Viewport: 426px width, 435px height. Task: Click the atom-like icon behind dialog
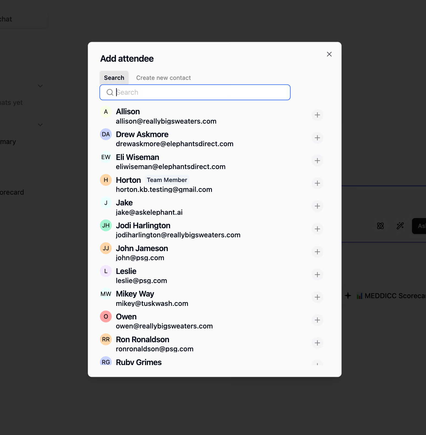point(380,226)
